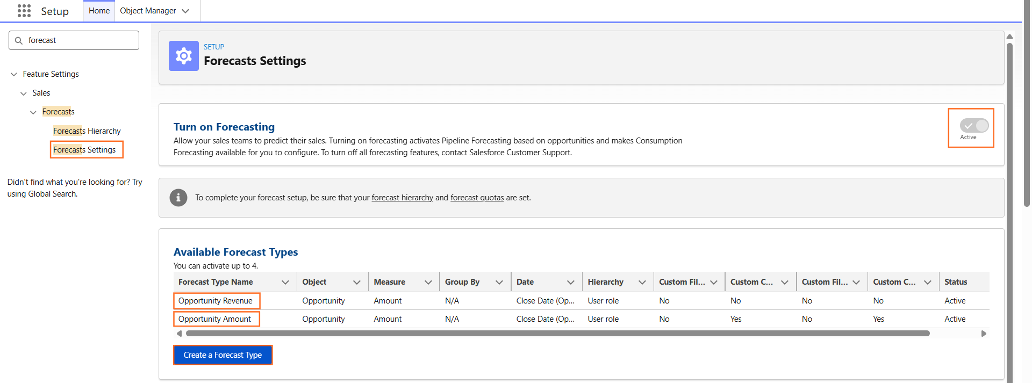Click the table scroll left arrow
1032x383 pixels.
click(x=179, y=334)
